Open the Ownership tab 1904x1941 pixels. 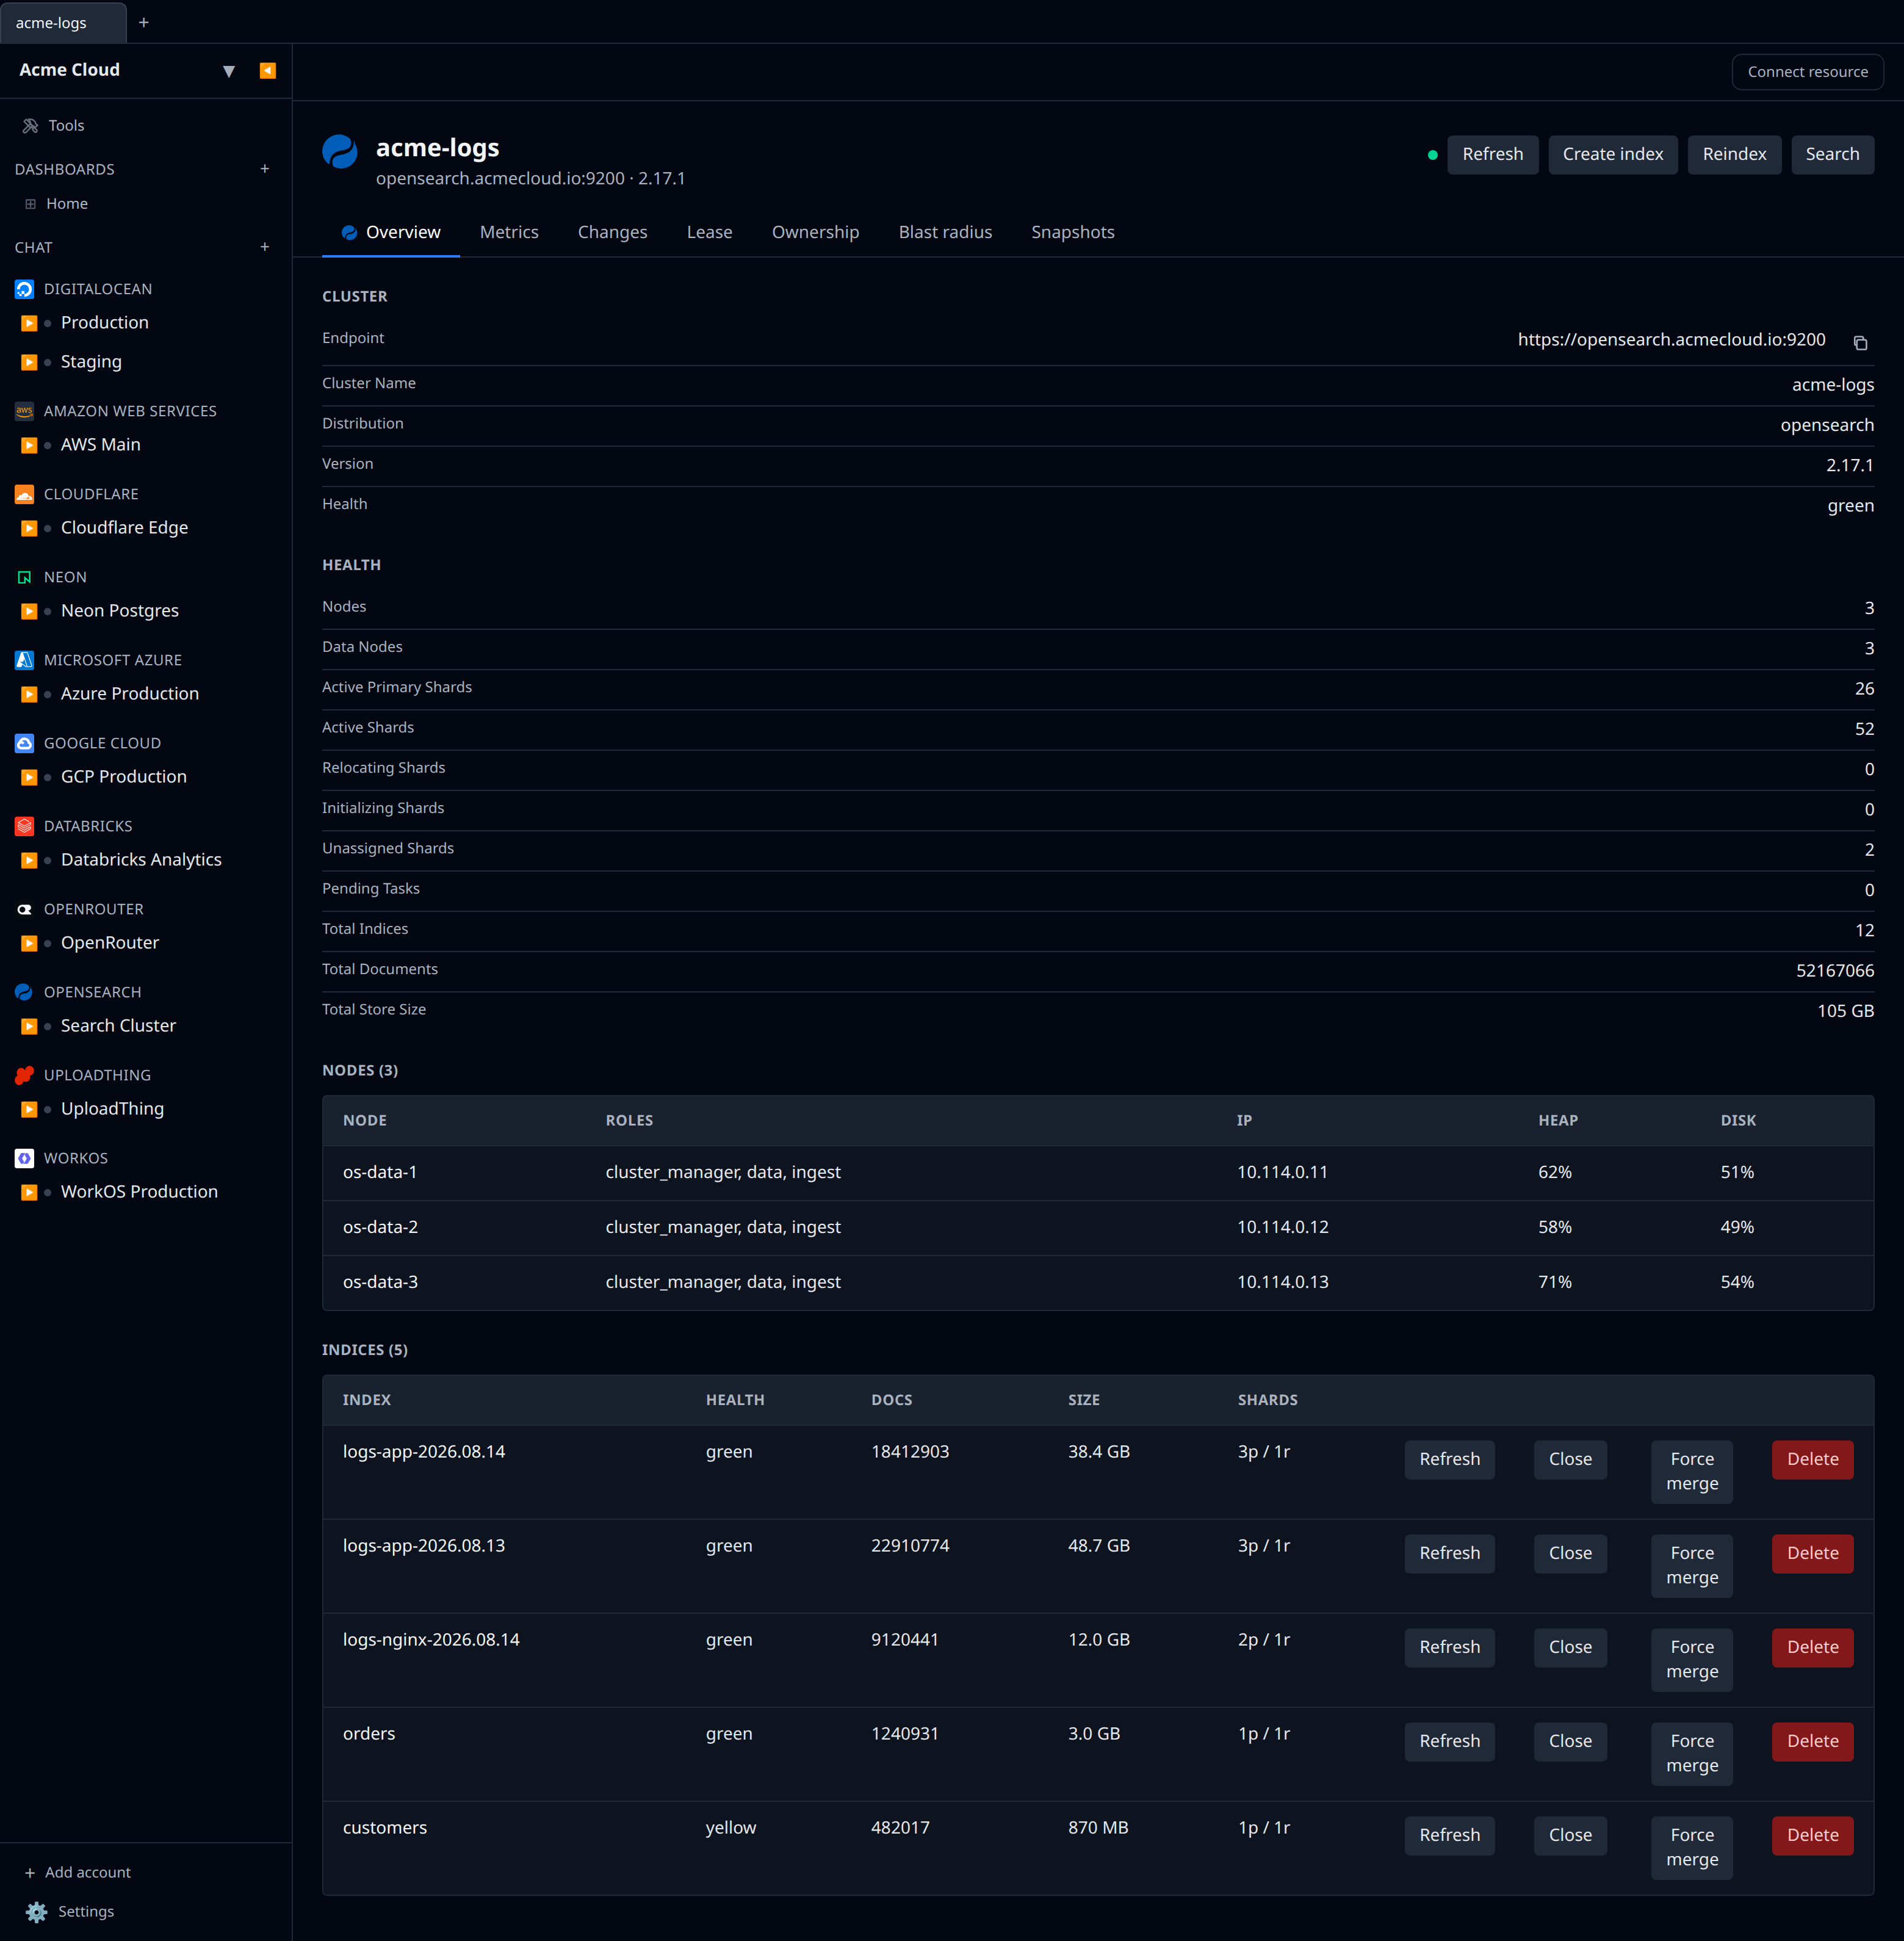[815, 232]
